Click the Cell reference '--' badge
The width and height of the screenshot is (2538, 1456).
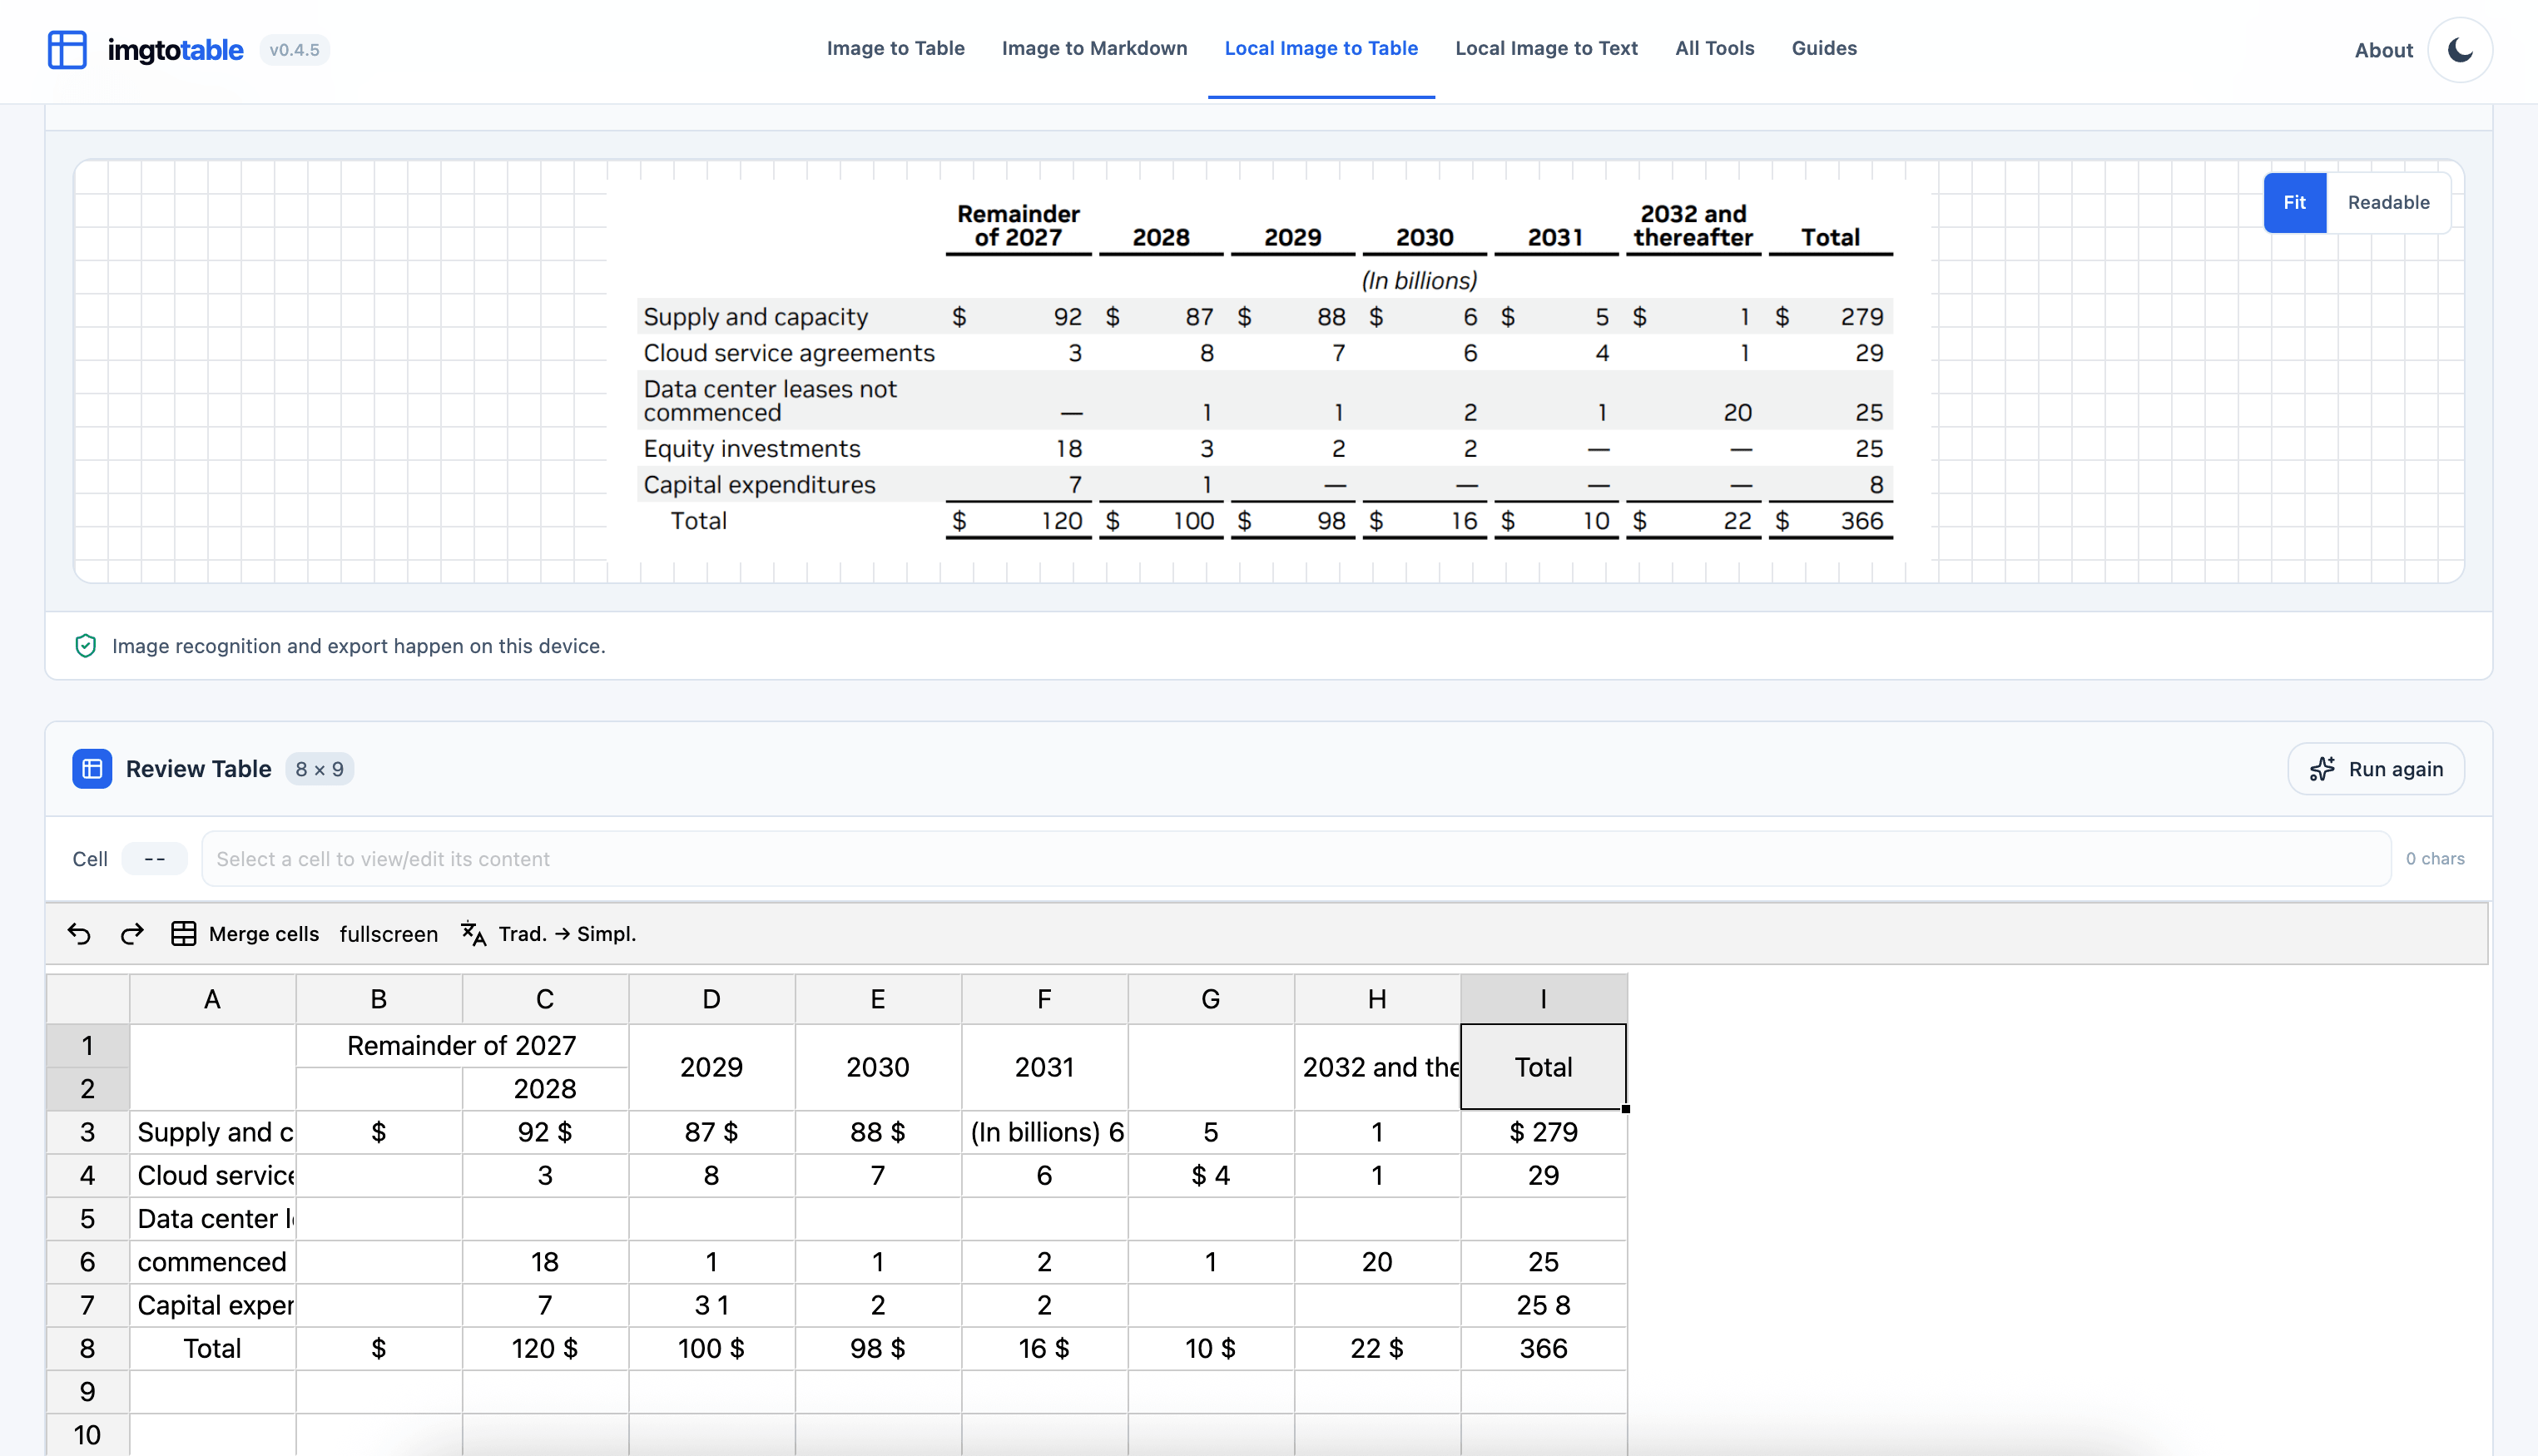point(154,858)
